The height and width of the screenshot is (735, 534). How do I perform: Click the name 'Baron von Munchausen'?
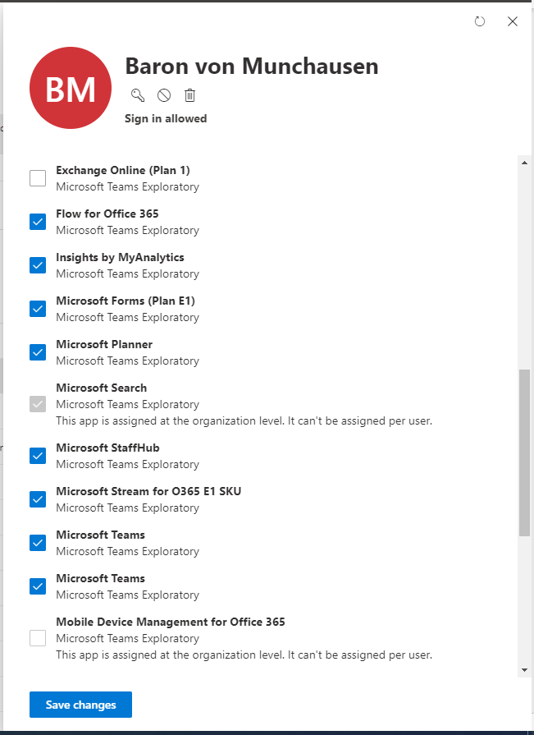(x=252, y=66)
